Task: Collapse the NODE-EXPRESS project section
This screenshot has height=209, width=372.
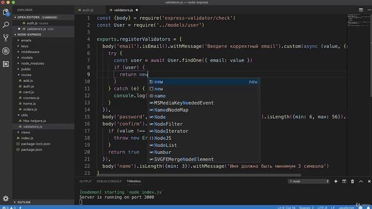Action: pos(44,35)
